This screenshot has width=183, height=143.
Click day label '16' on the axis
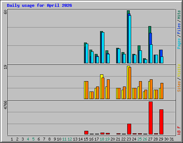coord(91,139)
